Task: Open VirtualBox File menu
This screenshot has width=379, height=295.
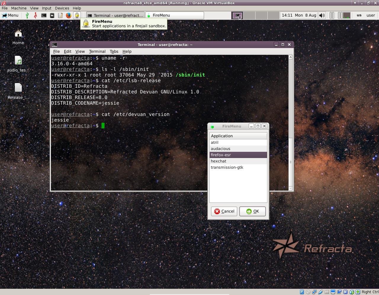Action: point(5,8)
